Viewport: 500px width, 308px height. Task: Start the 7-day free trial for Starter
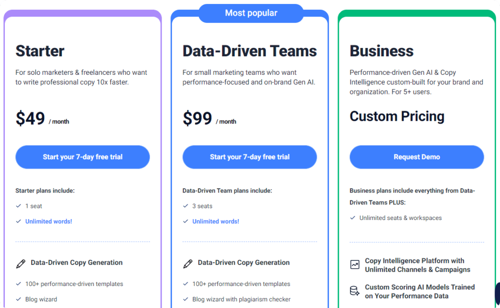pos(83,157)
